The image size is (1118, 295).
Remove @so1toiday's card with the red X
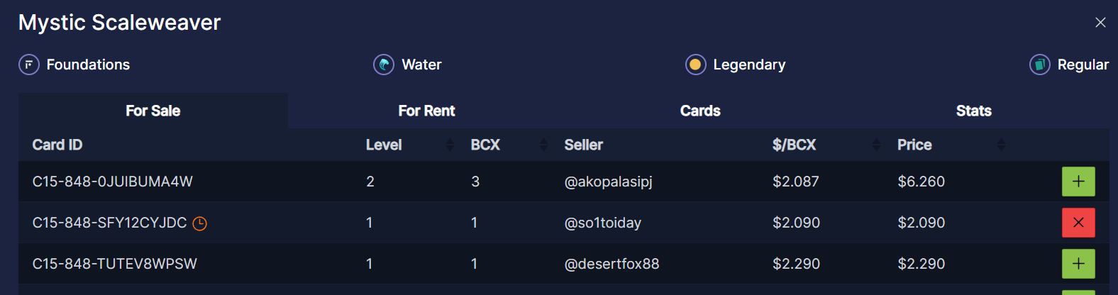coord(1078,223)
